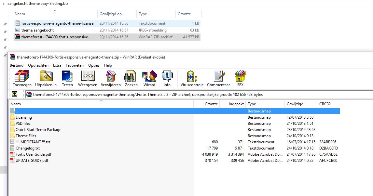Click the Toevoegen (Add) toolbar icon

tap(22, 76)
